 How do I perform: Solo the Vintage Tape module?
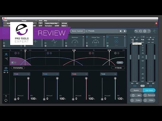click(x=87, y=46)
